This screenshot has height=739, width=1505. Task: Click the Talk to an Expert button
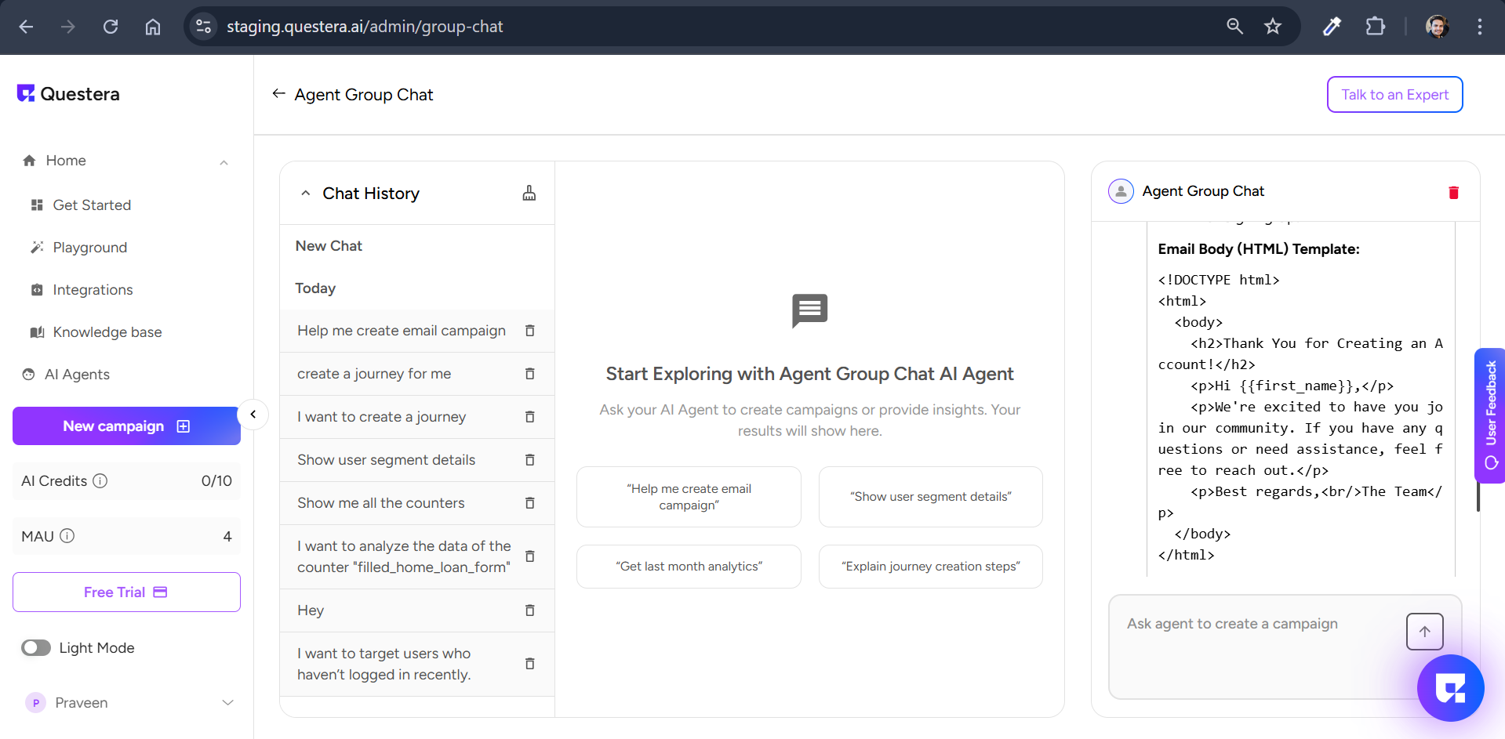(1394, 95)
